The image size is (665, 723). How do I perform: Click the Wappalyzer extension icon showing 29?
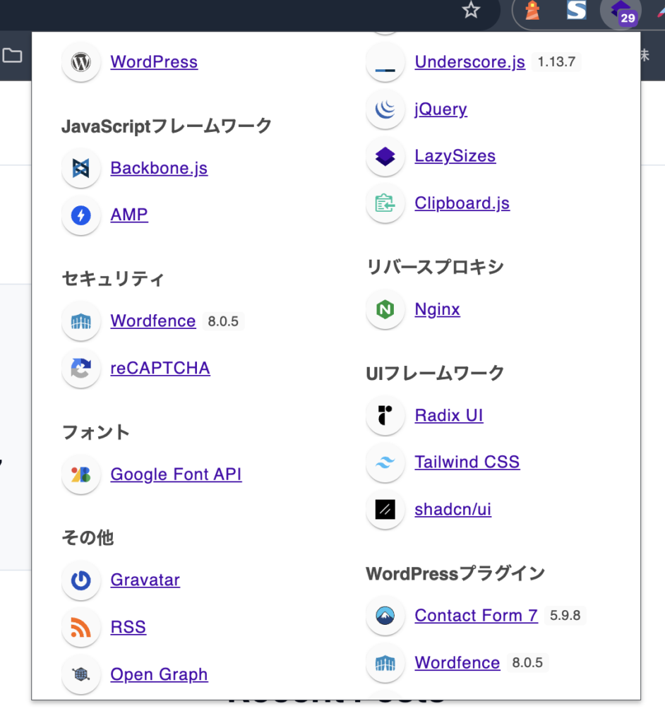[621, 13]
